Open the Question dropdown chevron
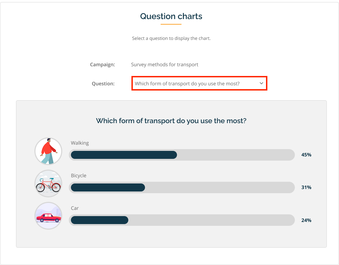 coord(261,83)
